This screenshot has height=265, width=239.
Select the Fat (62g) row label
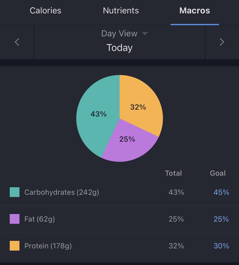click(x=40, y=219)
